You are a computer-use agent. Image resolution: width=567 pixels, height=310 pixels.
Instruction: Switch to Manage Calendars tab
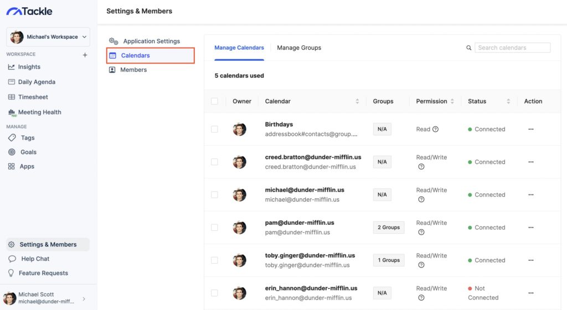click(x=239, y=48)
